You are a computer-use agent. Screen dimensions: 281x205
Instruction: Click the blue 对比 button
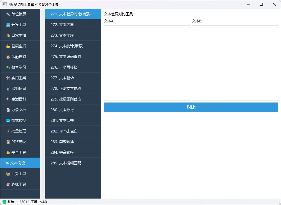[191, 107]
